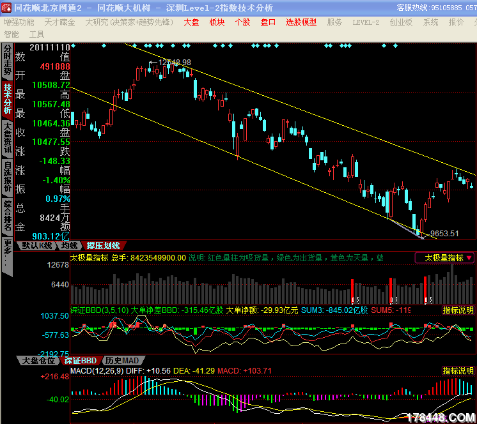Open the 增强功能 menu

(19, 22)
